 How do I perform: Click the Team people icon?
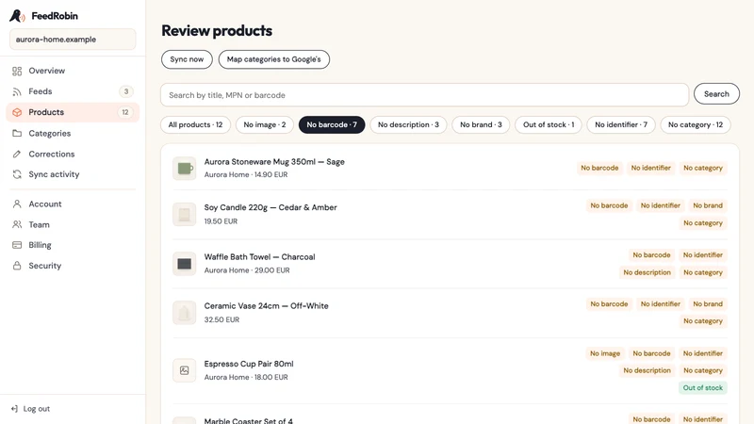click(x=17, y=225)
